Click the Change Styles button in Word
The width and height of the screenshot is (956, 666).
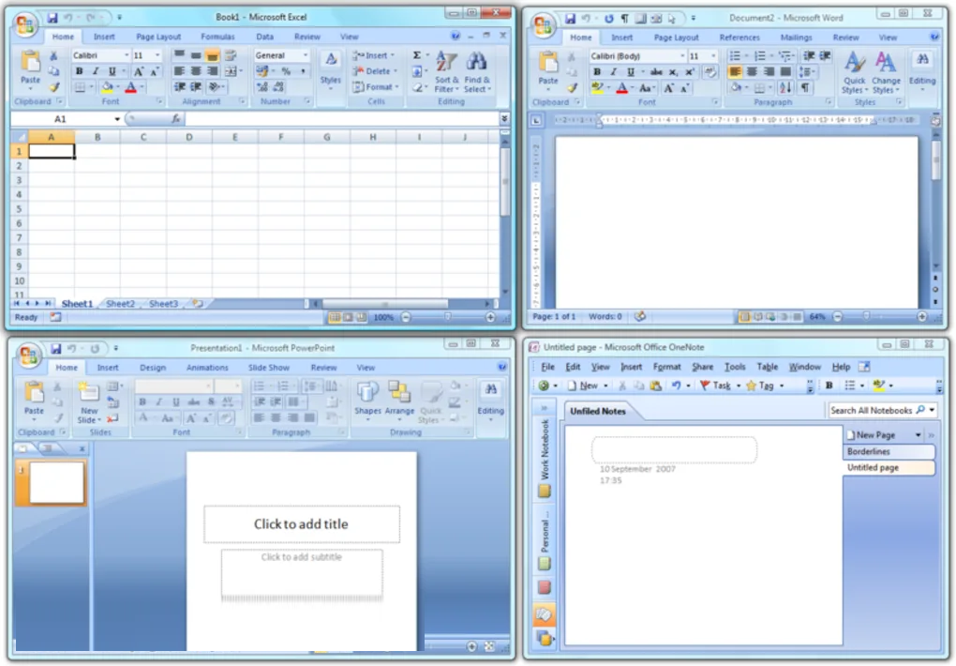(x=886, y=72)
